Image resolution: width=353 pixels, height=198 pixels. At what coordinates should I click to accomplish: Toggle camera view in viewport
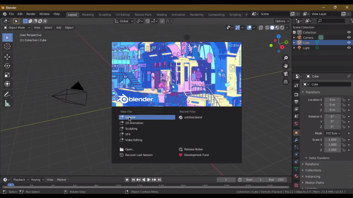point(286,74)
